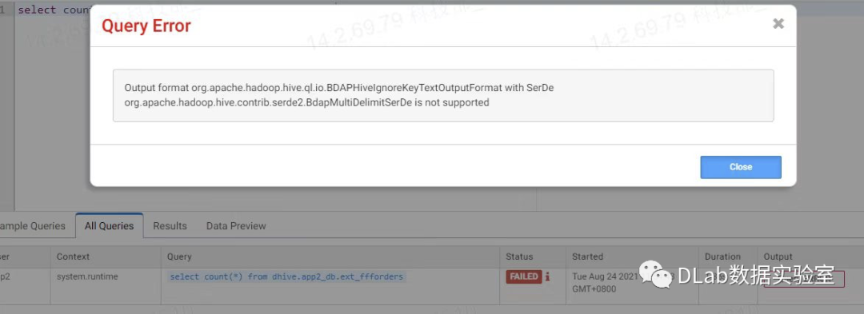Click the Context column header
The width and height of the screenshot is (864, 314).
(73, 256)
